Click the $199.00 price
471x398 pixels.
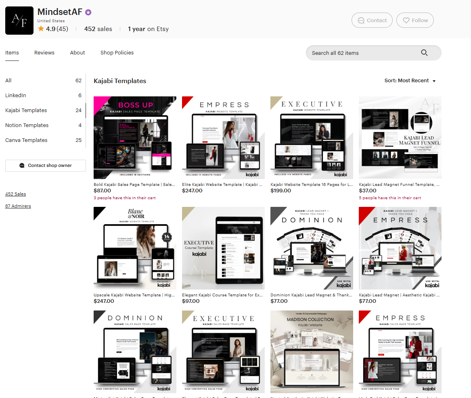[x=281, y=191]
